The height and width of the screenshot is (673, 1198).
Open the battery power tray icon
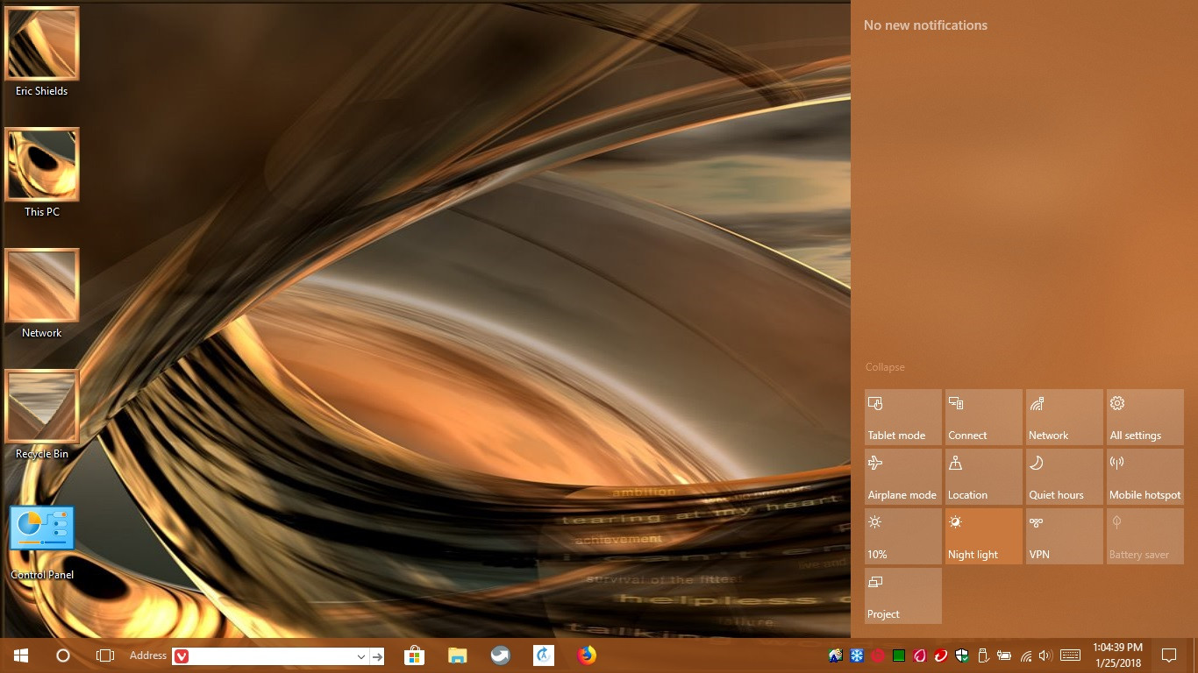(x=1004, y=655)
